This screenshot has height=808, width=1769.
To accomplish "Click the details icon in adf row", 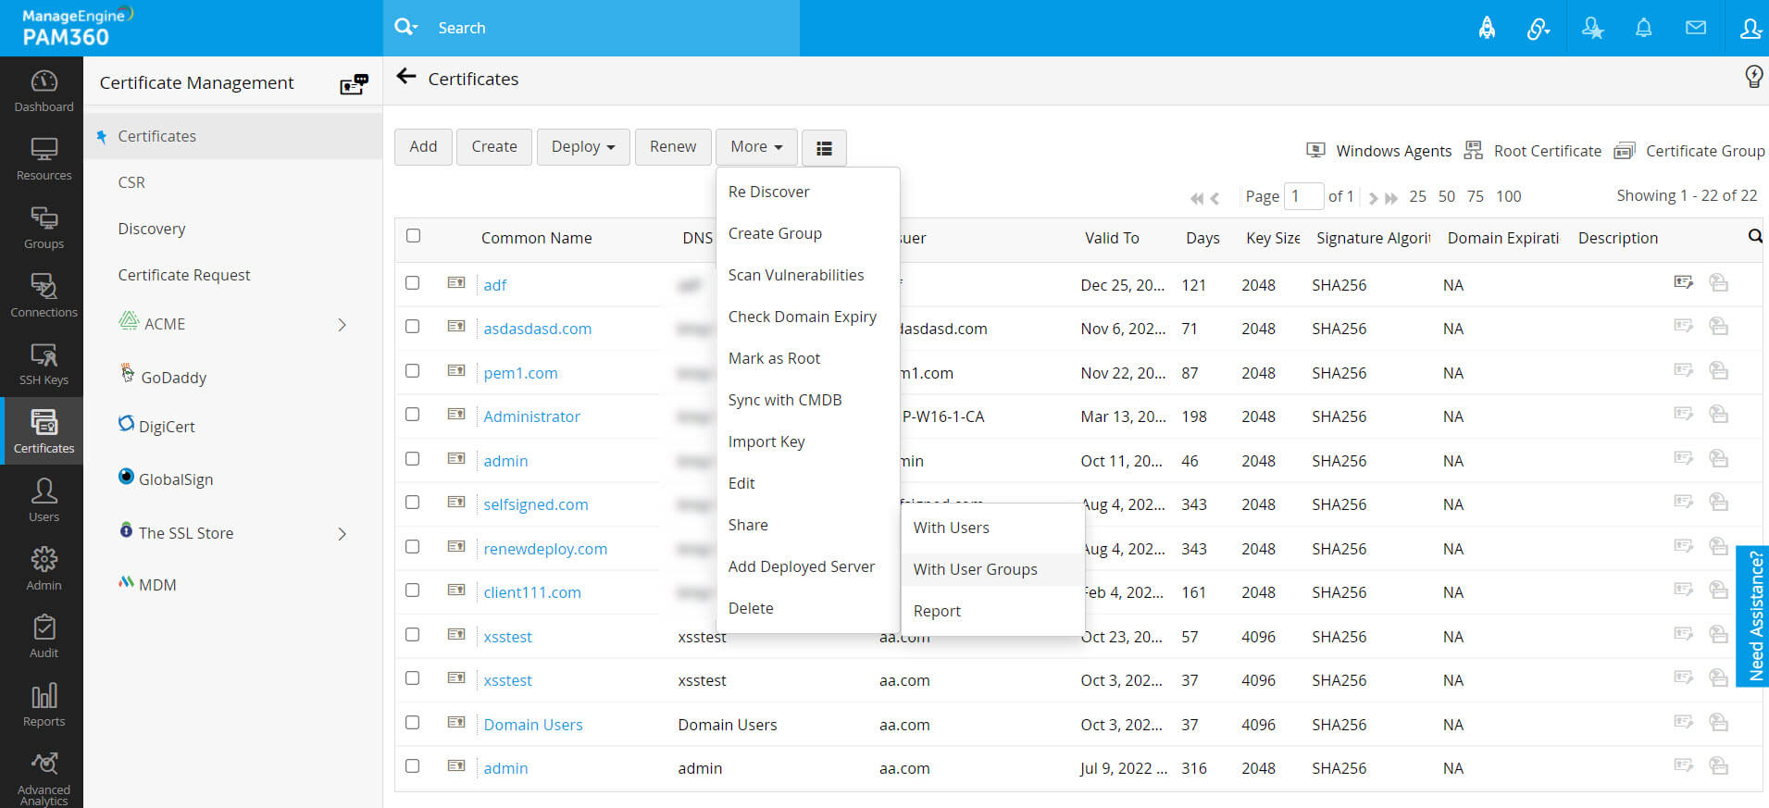I will click(x=1683, y=282).
